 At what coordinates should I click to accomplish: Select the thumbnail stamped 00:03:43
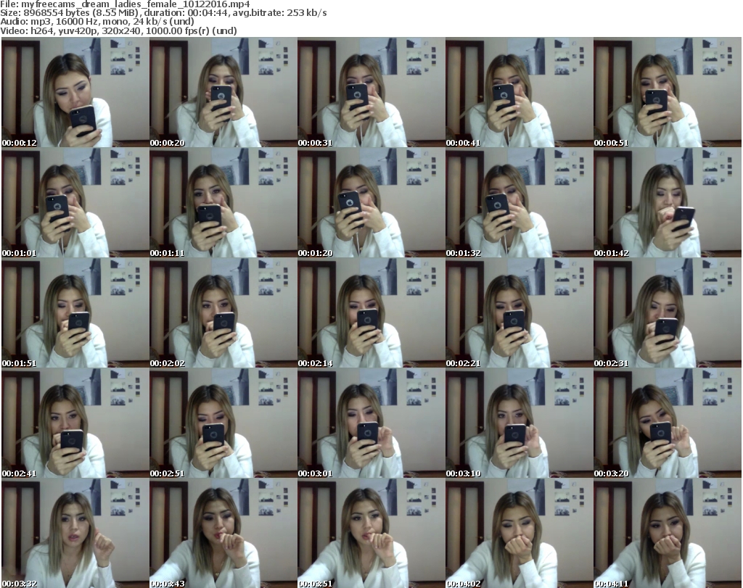pos(223,534)
